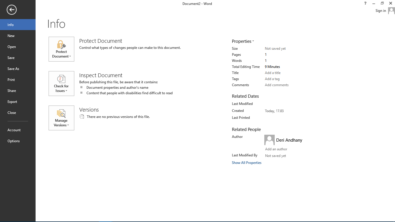Viewport: 395px width, 222px height.
Task: Switch to the Share tab
Action: point(18,90)
